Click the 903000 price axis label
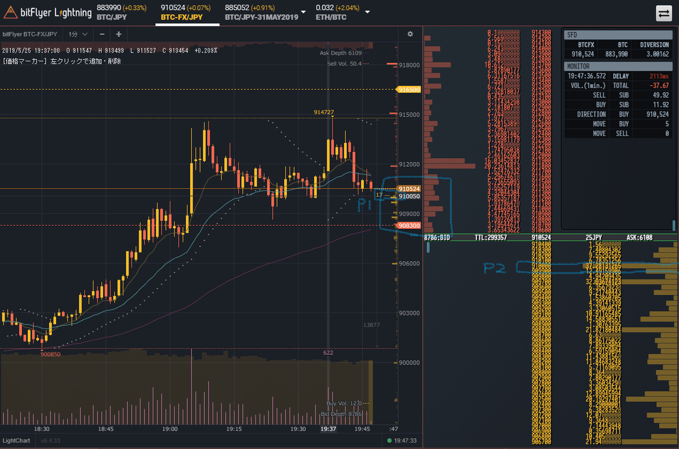This screenshot has width=679, height=449. [x=409, y=313]
